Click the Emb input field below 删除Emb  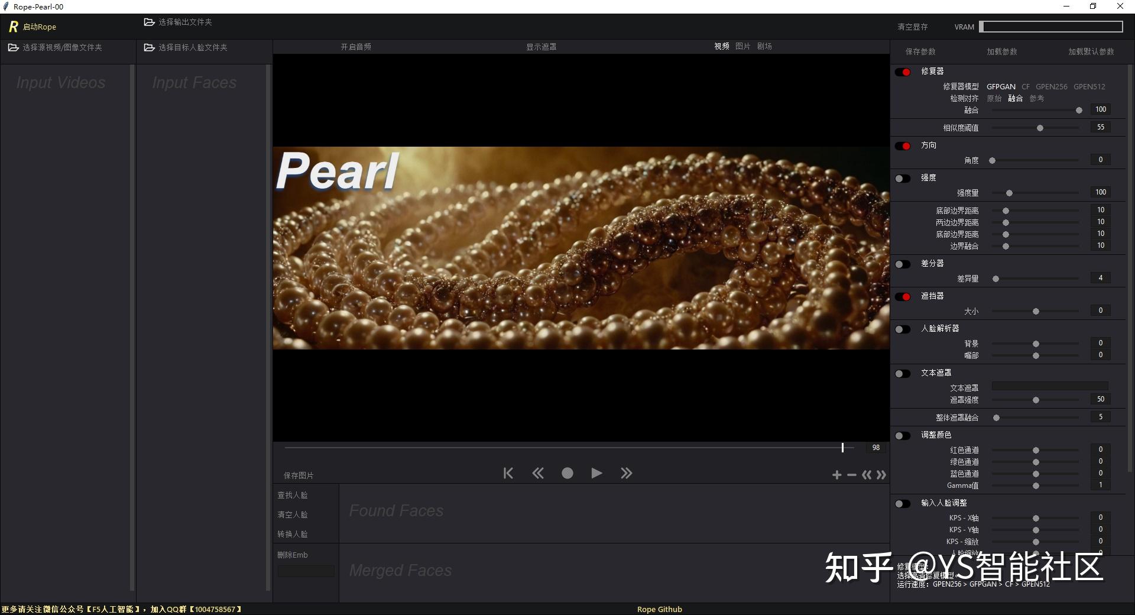[305, 571]
